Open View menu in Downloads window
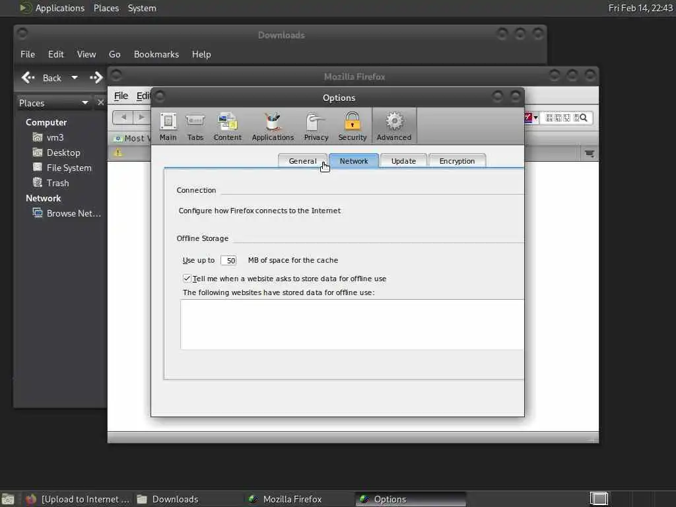This screenshot has width=676, height=507. [x=86, y=54]
